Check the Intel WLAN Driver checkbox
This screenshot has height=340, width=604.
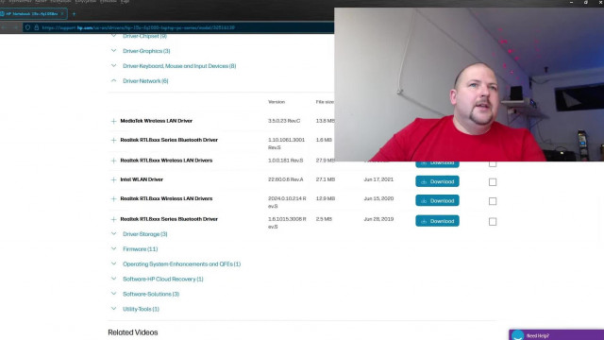(493, 182)
